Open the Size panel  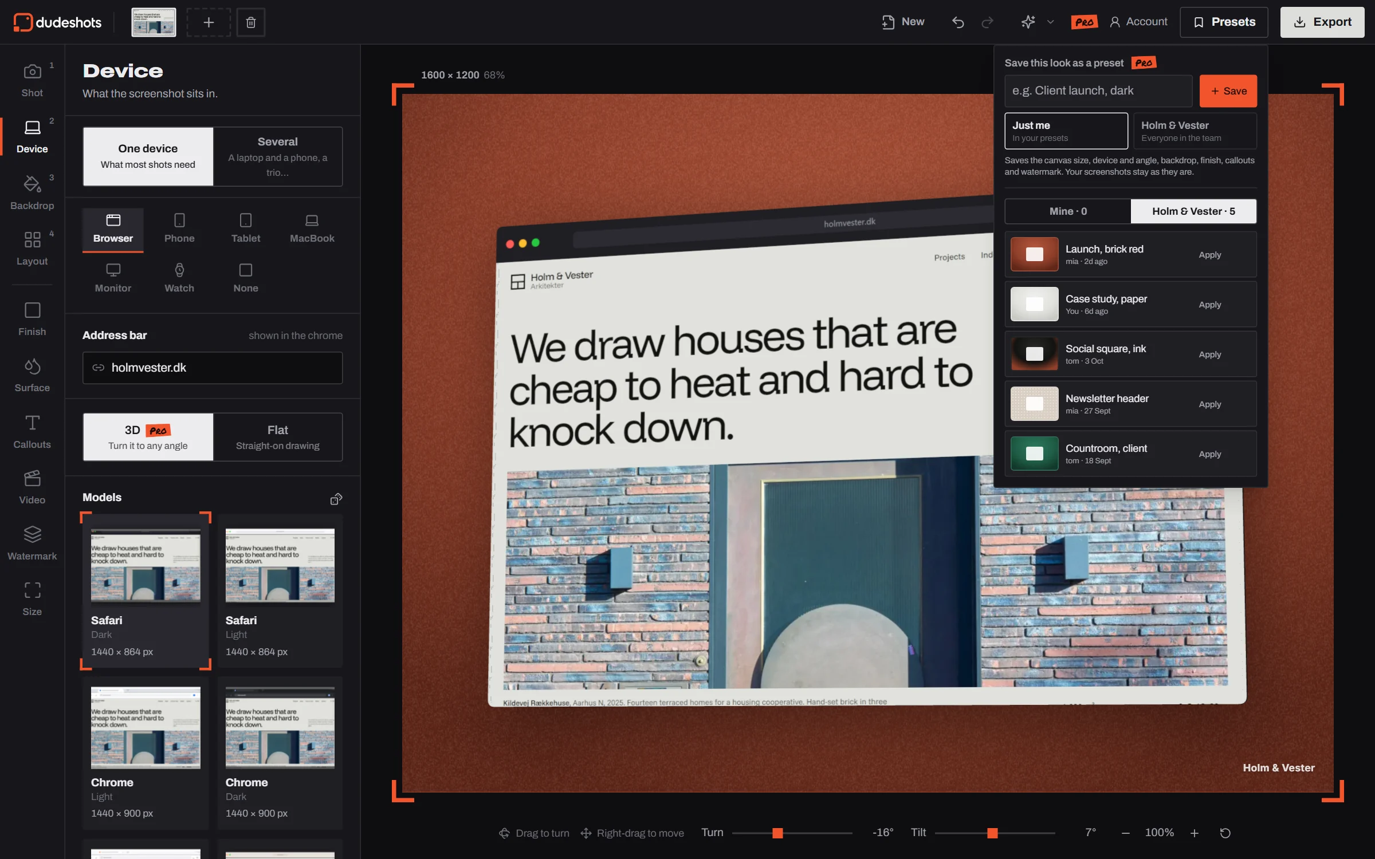click(32, 599)
